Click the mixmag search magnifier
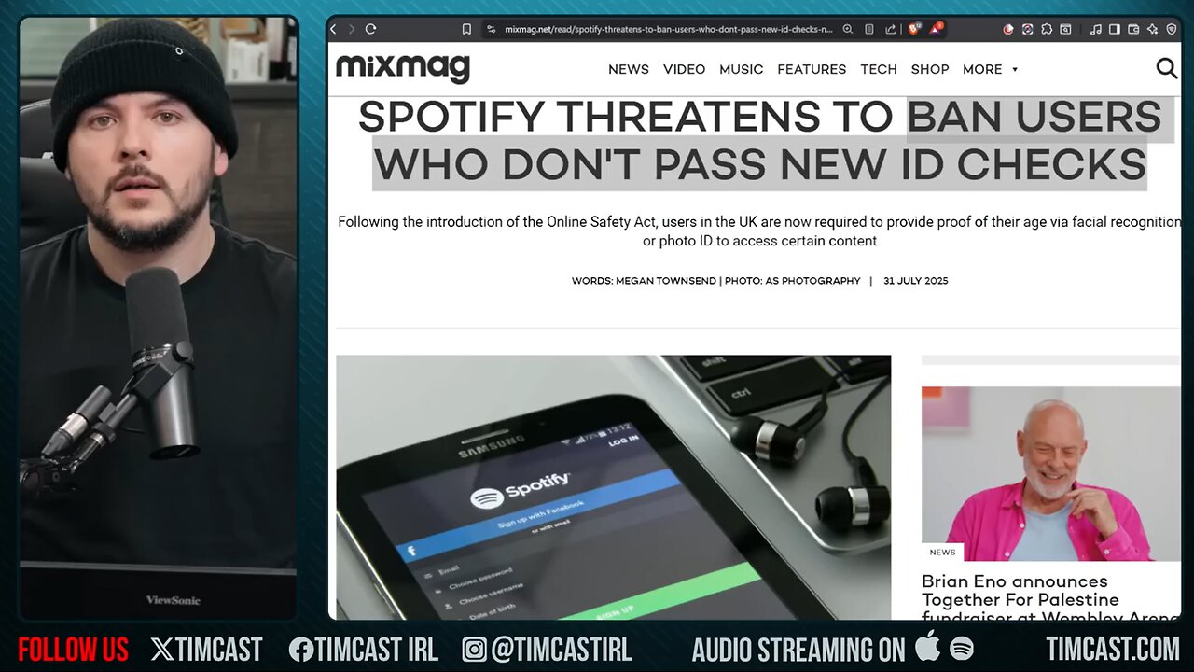Screen dimensions: 1194x672 [x=1166, y=68]
